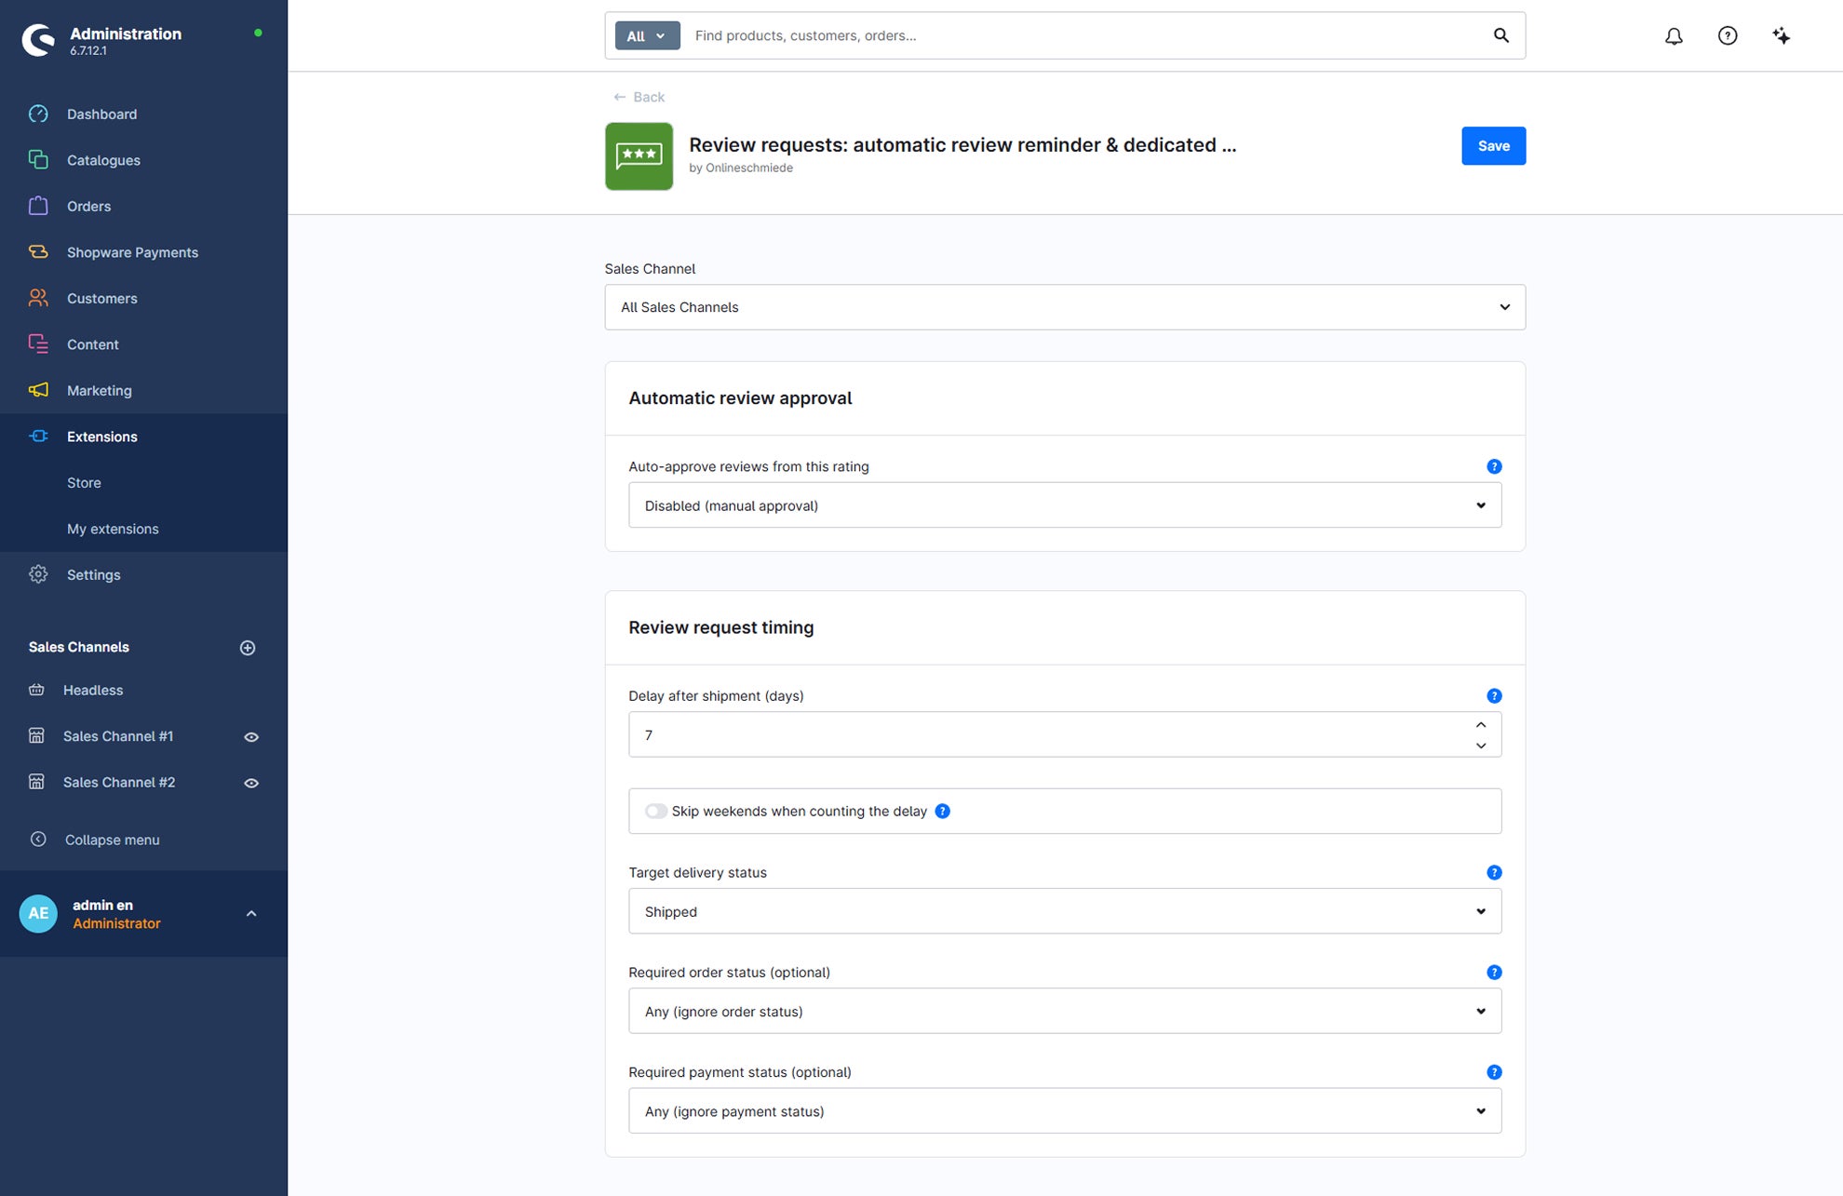Click the Review request timing heading

pyautogui.click(x=720, y=627)
